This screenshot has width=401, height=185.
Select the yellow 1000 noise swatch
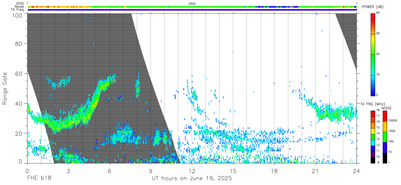coord(385,127)
